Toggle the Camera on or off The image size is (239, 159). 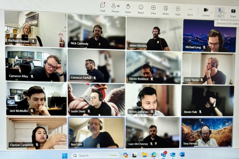[x=206, y=11]
